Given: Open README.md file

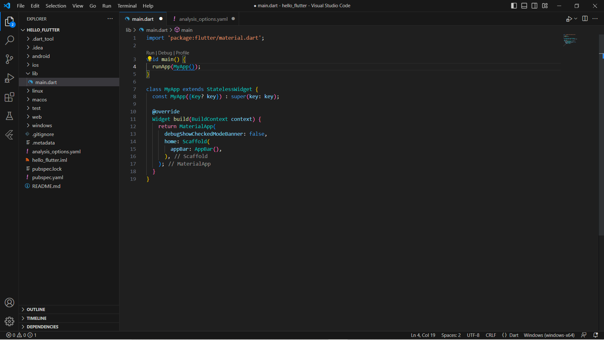Looking at the screenshot, I should (x=69, y=186).
